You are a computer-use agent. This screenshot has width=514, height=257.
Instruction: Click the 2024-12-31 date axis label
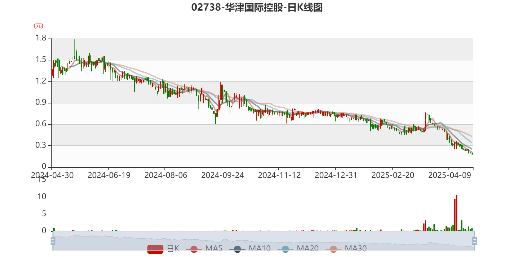pos(336,175)
